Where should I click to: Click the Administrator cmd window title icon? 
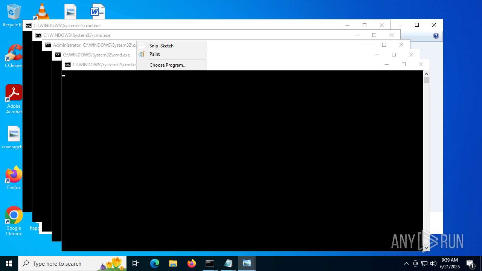click(x=48, y=45)
